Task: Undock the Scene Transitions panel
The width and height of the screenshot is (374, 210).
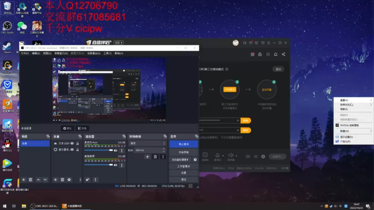Action: click(165, 136)
